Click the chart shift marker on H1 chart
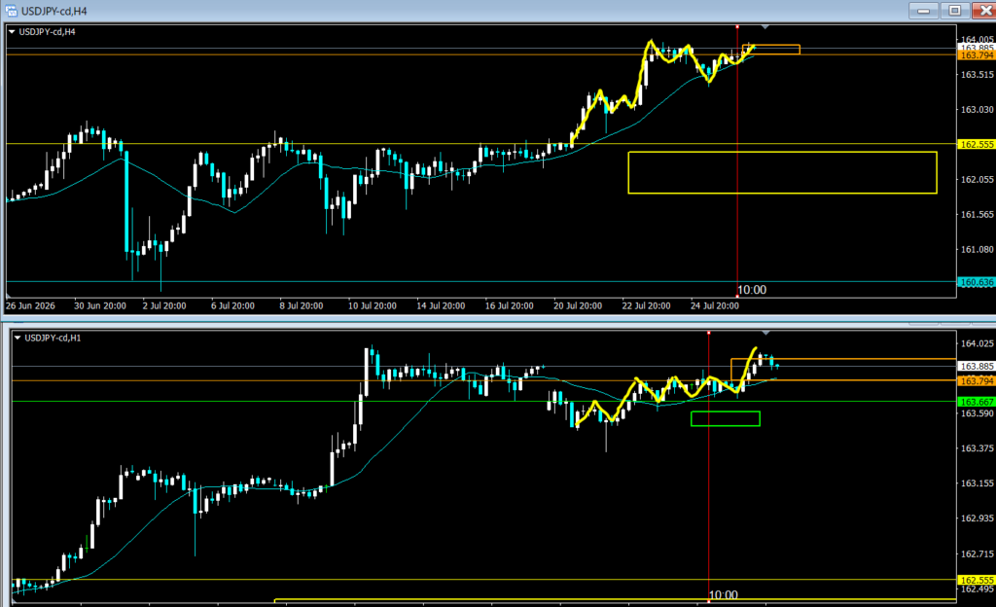Screen dimensions: 996x607 pos(765,334)
